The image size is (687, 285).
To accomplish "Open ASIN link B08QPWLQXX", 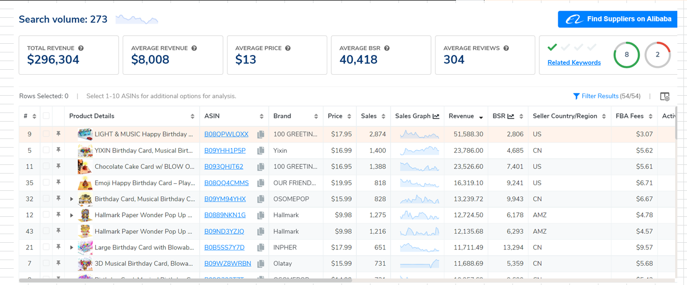I will (x=226, y=134).
